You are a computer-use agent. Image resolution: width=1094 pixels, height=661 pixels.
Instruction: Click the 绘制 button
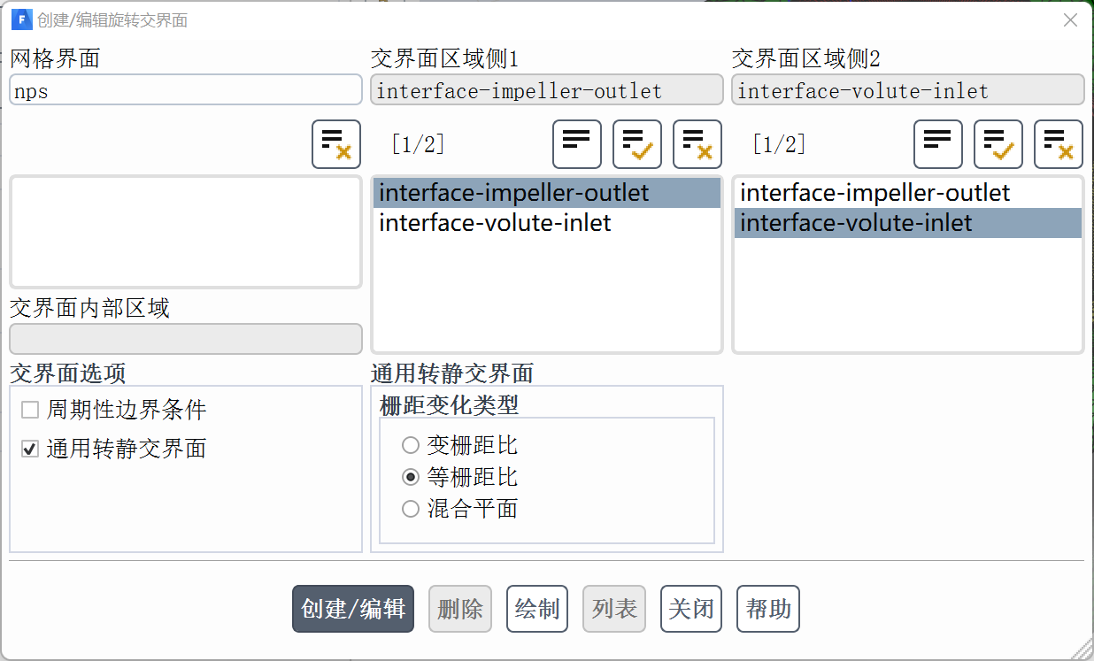537,609
